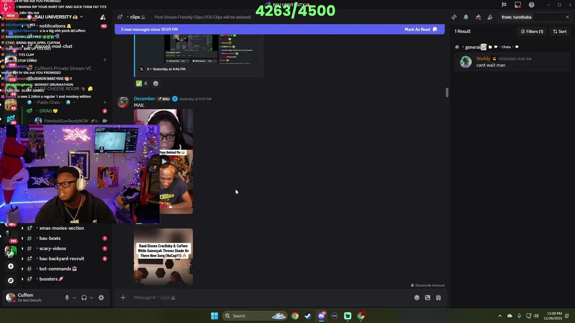Image resolution: width=575 pixels, height=323 pixels.
Task: Click December's avatar
Action: tap(123, 102)
